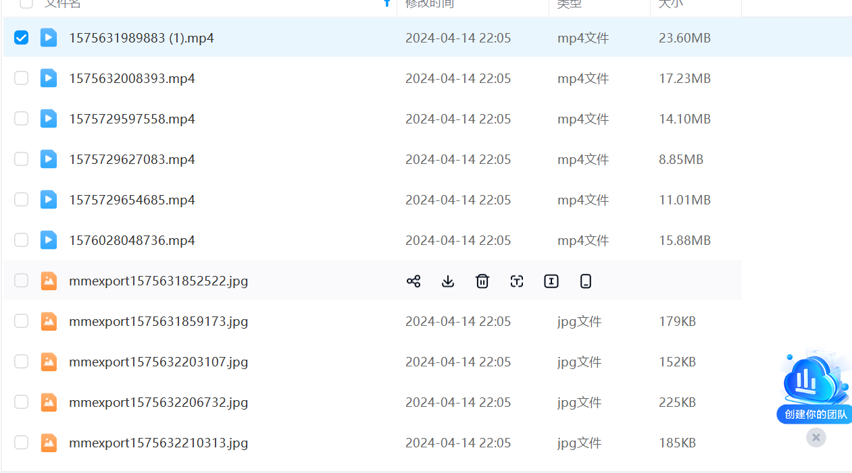This screenshot has height=473, width=852.
Task: Click video icon of 1575632008393.mp4
Action: pyautogui.click(x=49, y=78)
